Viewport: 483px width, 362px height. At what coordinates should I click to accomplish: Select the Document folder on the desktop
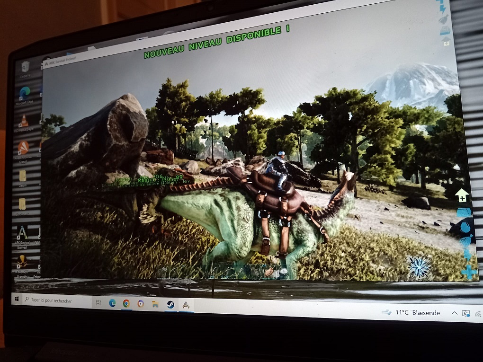click(22, 206)
